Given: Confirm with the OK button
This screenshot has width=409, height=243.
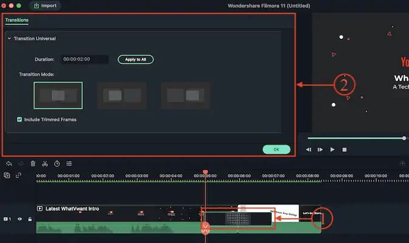Looking at the screenshot, I should click(x=277, y=149).
